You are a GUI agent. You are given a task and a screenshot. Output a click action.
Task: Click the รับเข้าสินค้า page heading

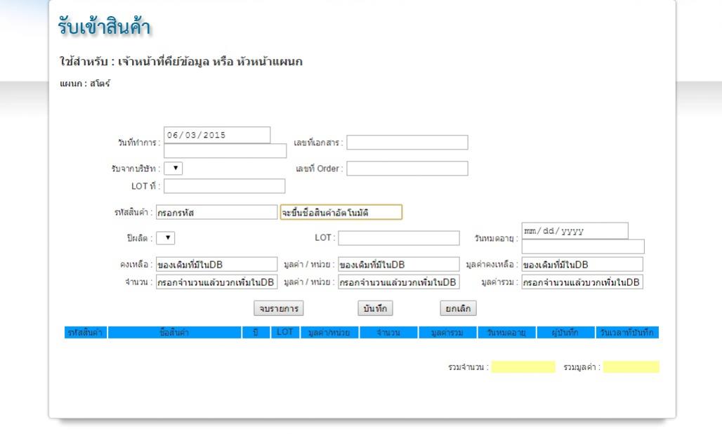click(x=104, y=26)
